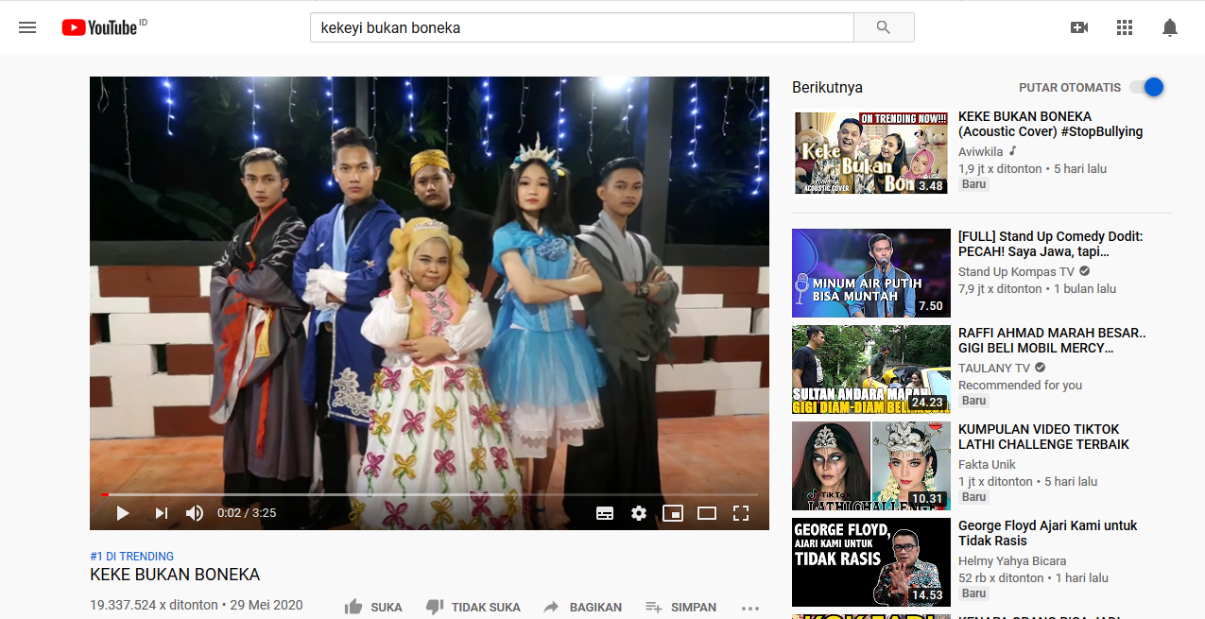
Task: Open more actions three-dot menu
Action: coord(750,608)
